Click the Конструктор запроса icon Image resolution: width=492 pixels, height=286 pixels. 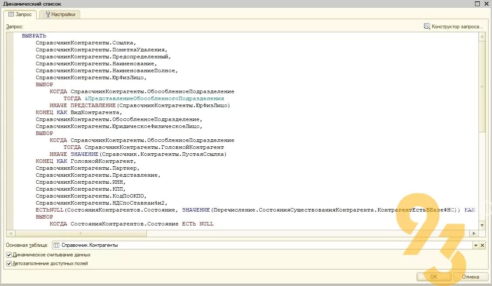[427, 27]
